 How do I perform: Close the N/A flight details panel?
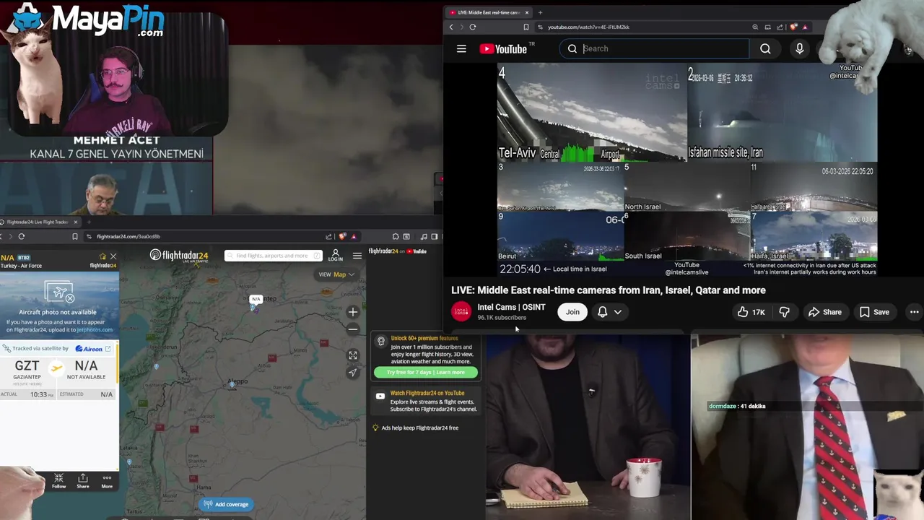(113, 256)
